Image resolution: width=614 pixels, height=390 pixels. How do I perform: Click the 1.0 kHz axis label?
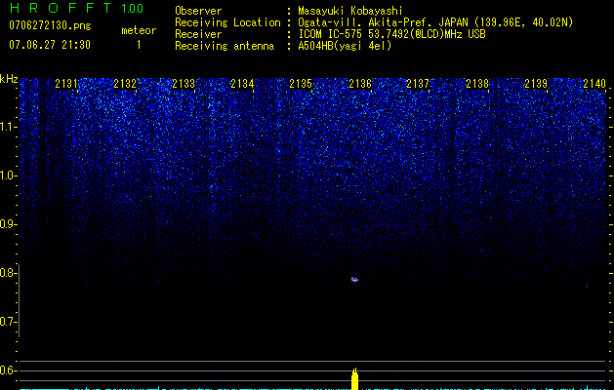pos(9,175)
